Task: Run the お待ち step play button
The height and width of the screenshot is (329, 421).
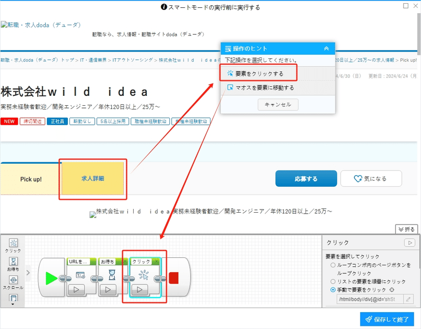Action: tap(108, 290)
